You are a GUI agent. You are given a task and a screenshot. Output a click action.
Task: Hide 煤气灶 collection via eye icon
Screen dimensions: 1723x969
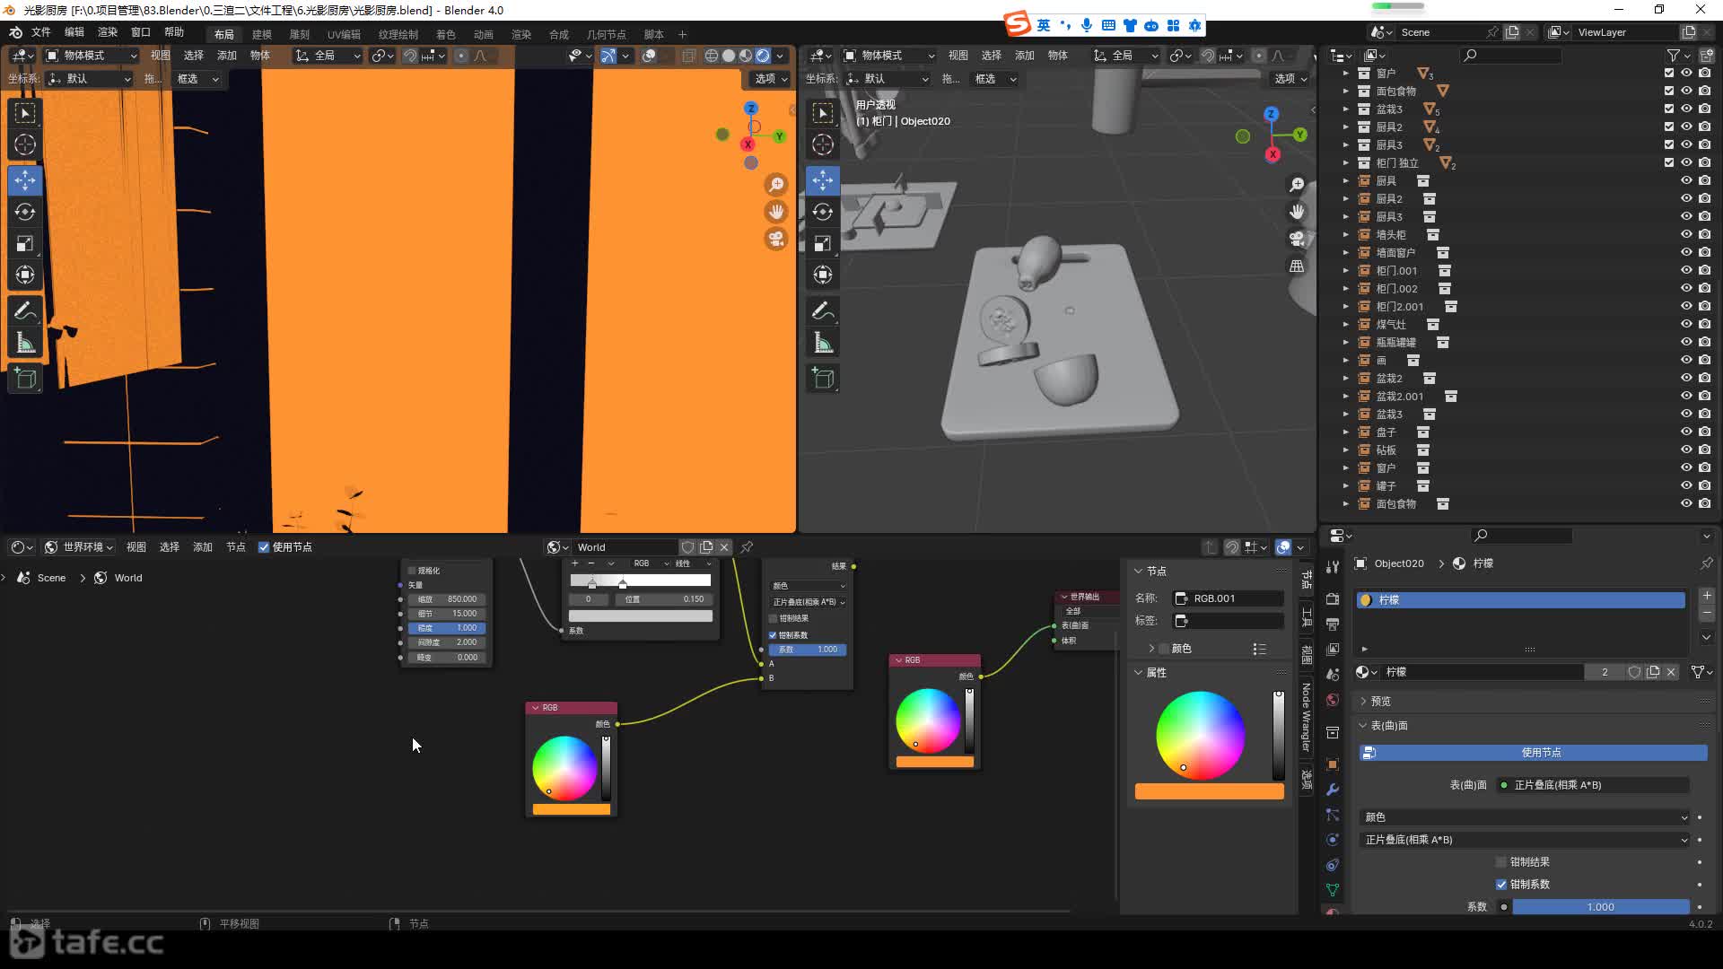click(x=1686, y=325)
